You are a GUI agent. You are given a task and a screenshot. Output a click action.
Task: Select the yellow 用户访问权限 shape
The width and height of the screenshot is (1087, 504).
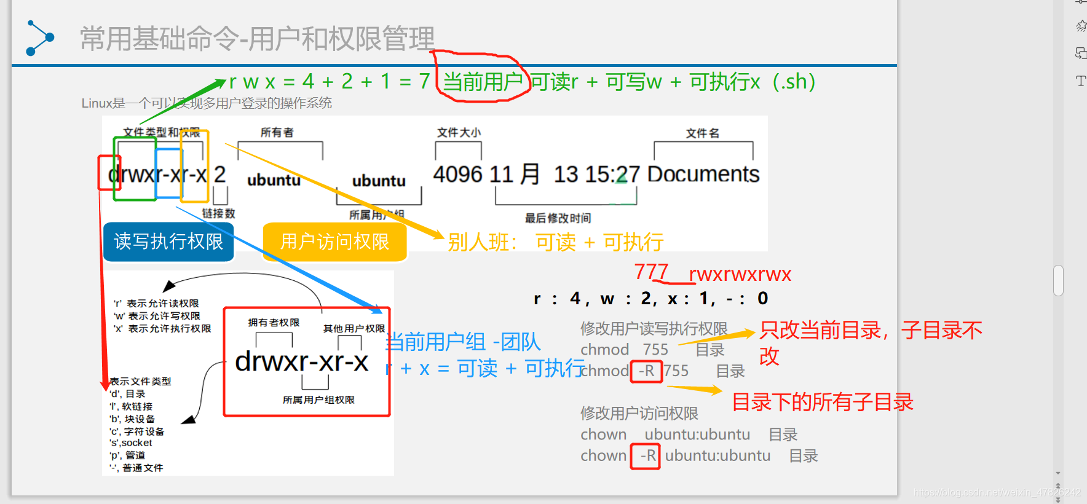(335, 242)
